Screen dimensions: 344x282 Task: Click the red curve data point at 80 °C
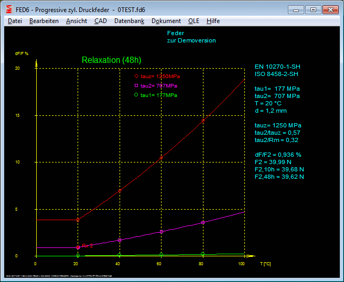[x=203, y=121]
